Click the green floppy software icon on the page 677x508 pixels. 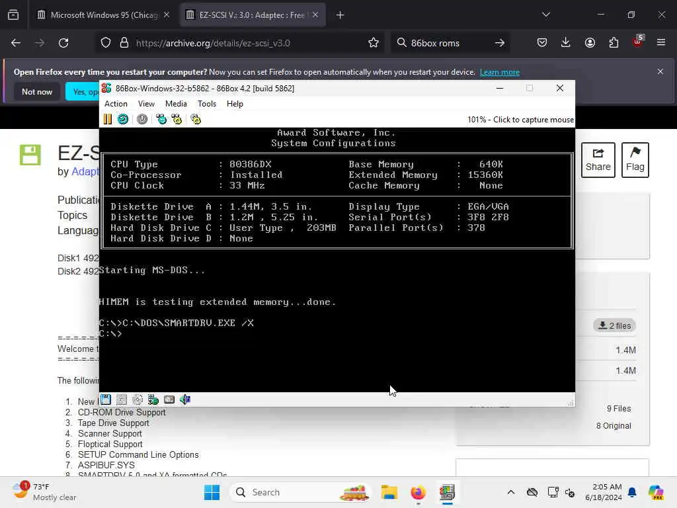click(30, 155)
